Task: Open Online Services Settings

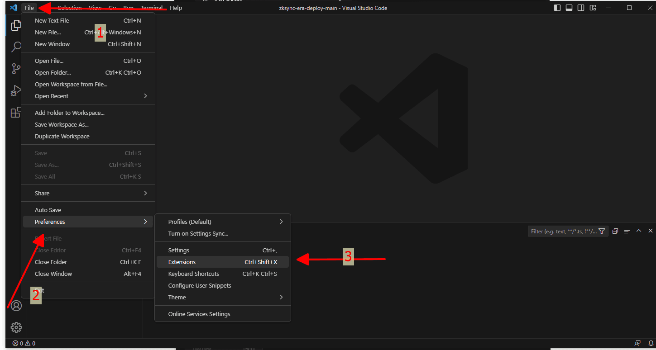Action: 223,314
